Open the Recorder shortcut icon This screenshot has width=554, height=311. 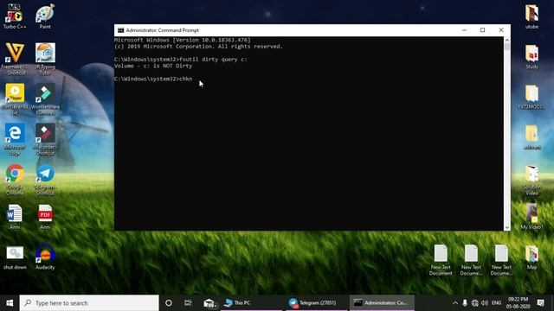tap(45, 139)
